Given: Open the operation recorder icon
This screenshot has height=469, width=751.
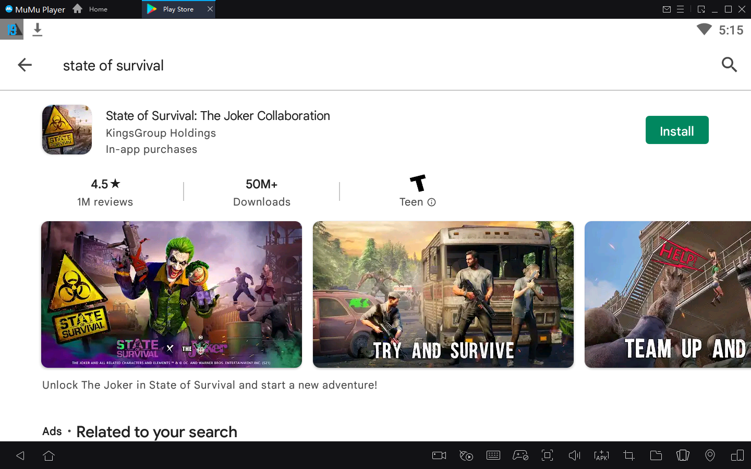Looking at the screenshot, I should coord(466,455).
